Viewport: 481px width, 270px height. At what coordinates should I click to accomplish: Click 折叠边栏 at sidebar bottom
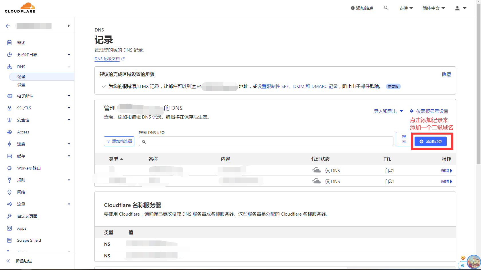coord(24,261)
